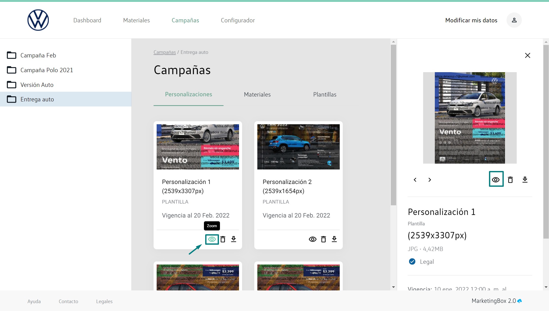Go to next item with right chevron
The height and width of the screenshot is (311, 549).
[429, 180]
